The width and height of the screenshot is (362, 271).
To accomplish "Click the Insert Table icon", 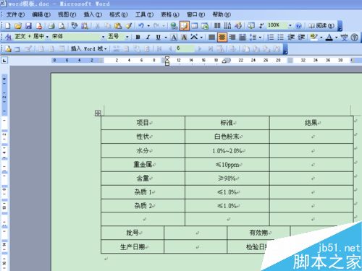I will 194,25.
